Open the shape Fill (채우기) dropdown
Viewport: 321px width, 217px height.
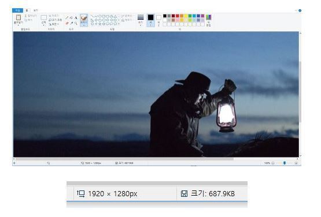point(127,20)
